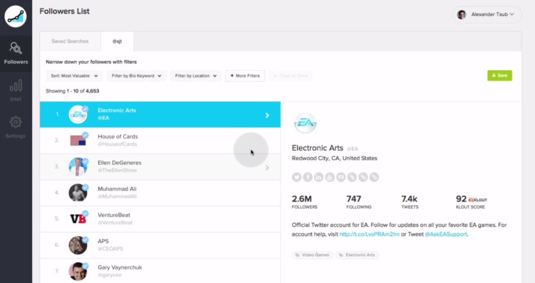Viewport: 535px width, 283px height.
Task: Open Electronic Arts' Facebook icon
Action: pos(308,177)
